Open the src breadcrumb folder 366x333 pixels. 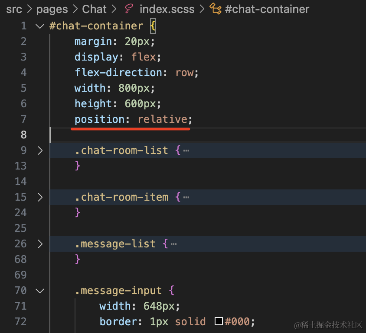coord(14,9)
